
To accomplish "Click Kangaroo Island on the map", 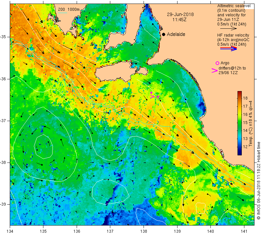I will 121,71.
